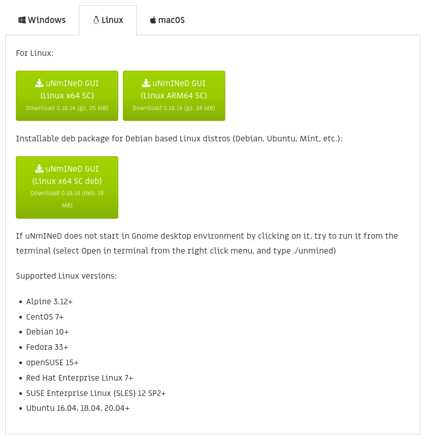This screenshot has height=439, width=425.
Task: Open the macOS tab
Action: pos(167,20)
